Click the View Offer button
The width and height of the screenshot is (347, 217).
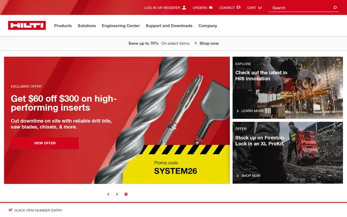click(45, 143)
